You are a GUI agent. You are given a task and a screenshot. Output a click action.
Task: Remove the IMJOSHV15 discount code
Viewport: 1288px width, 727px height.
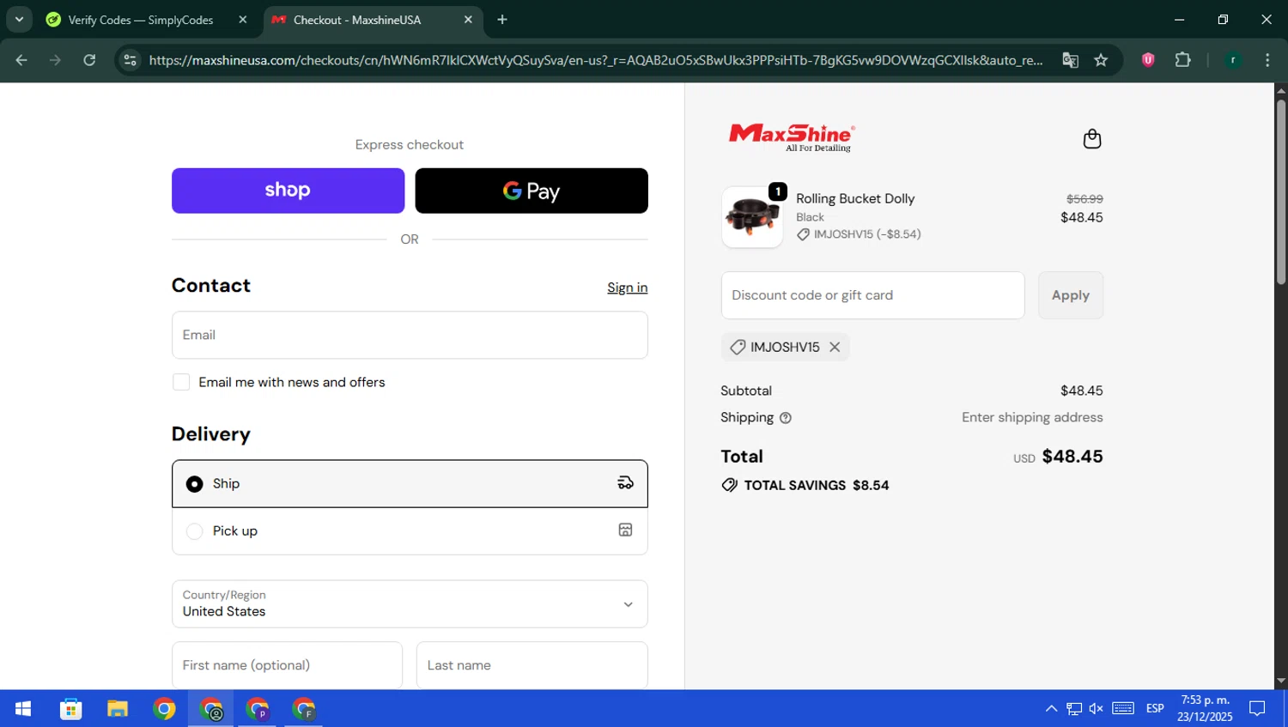pos(835,347)
